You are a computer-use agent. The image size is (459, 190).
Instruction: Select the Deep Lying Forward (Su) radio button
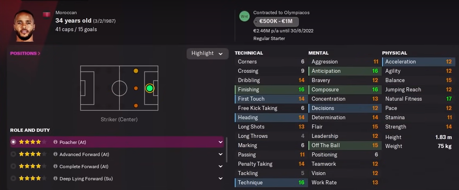point(14,179)
